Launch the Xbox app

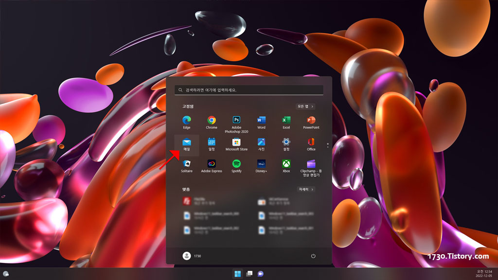[286, 166]
